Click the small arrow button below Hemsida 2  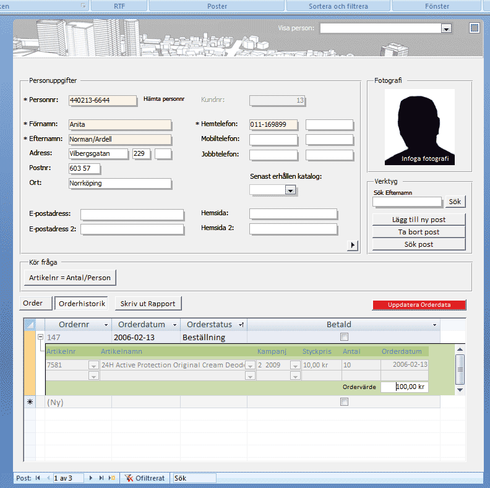[x=352, y=246]
